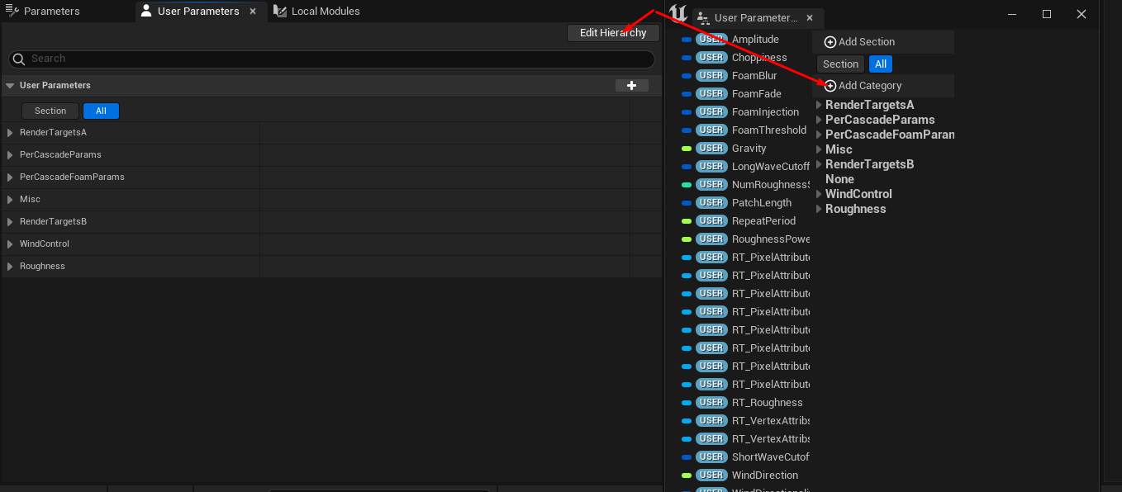Viewport: 1122px width, 492px height.
Task: Select the Section filter in left panel
Action: click(50, 111)
